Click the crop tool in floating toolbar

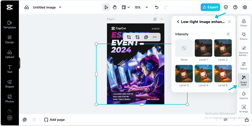[x=129, y=37]
